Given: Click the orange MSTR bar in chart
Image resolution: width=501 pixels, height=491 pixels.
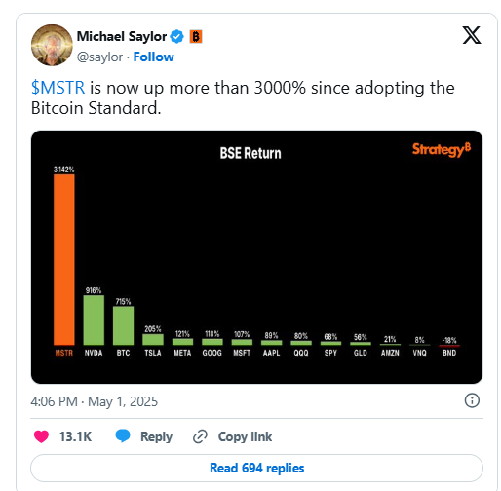Looking at the screenshot, I should tap(64, 260).
